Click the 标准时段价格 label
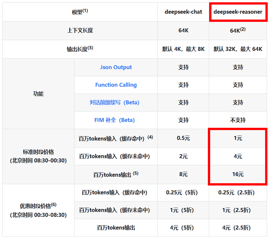 click(x=38, y=152)
